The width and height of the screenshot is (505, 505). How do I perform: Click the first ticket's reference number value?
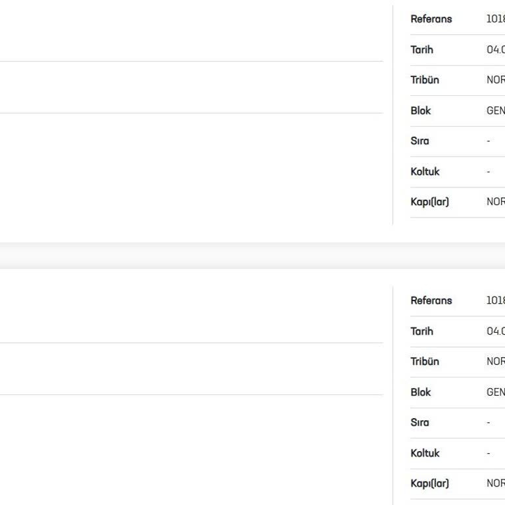tap(495, 19)
